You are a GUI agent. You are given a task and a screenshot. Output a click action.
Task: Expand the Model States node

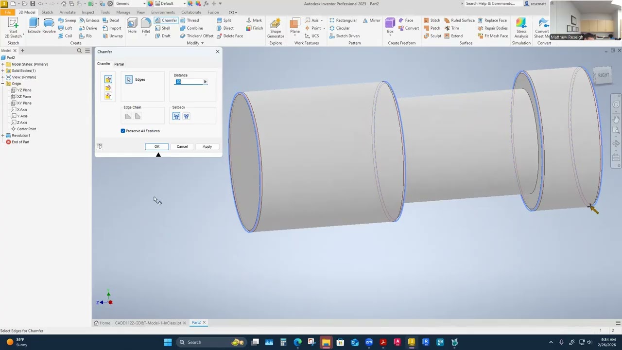coord(3,64)
